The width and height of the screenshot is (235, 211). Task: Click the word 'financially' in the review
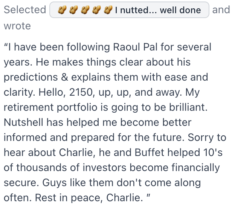195,168
